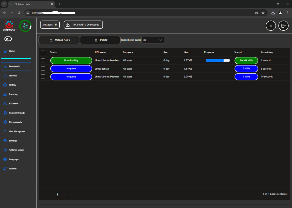
Task: Click the Size column header
Action: click(186, 52)
